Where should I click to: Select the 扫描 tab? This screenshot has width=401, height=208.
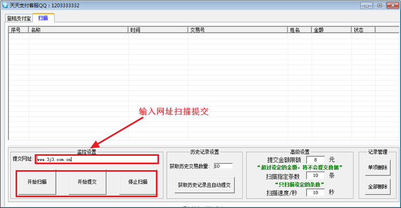pos(43,18)
